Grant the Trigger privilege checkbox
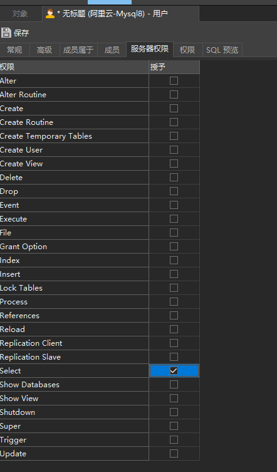The image size is (277, 472). tap(174, 440)
